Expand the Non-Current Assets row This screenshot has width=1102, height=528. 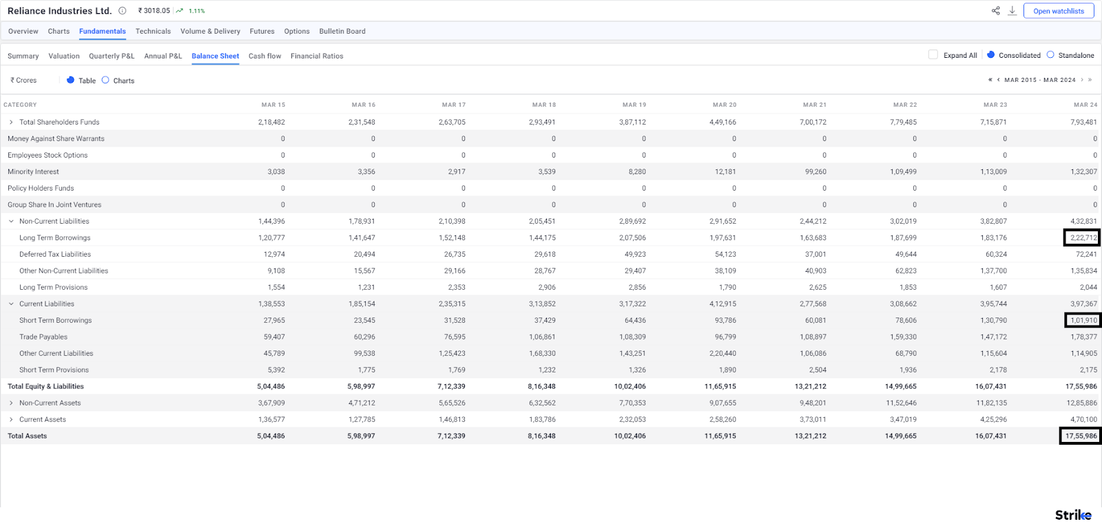(x=11, y=403)
